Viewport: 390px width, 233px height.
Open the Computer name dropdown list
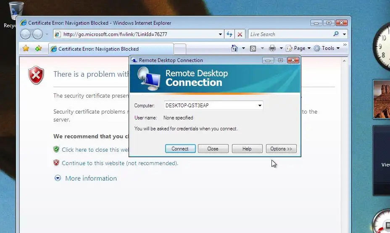[x=260, y=106]
